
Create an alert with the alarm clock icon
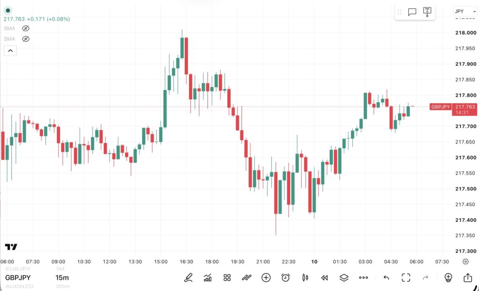point(285,277)
